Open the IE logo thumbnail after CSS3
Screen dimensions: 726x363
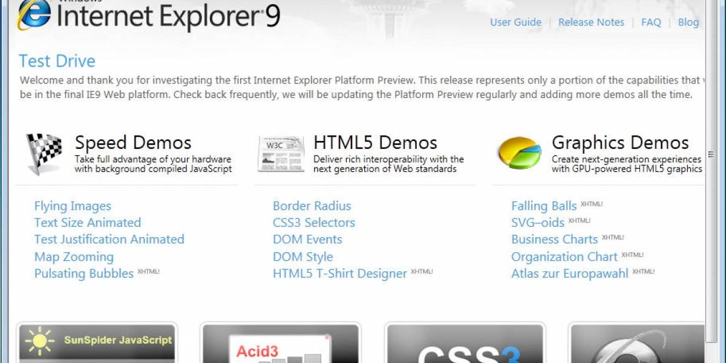(x=637, y=343)
